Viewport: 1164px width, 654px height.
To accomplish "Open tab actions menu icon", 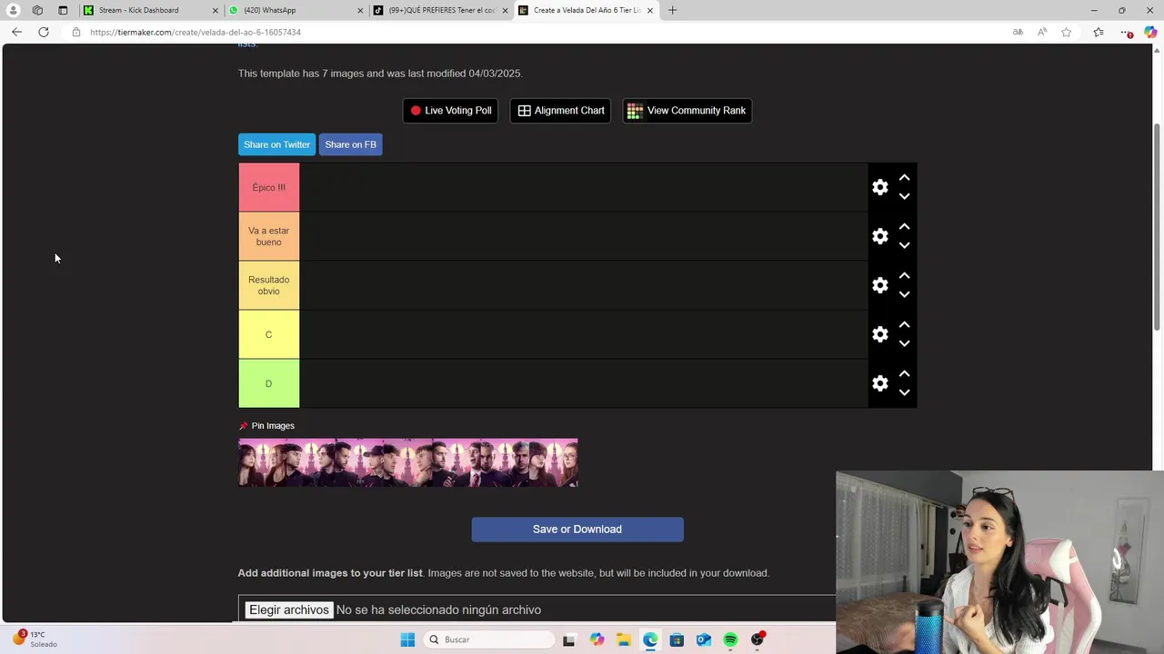I will point(63,10).
